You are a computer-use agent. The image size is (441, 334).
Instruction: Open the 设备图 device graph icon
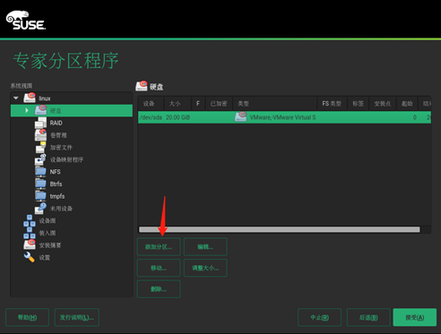(30, 220)
